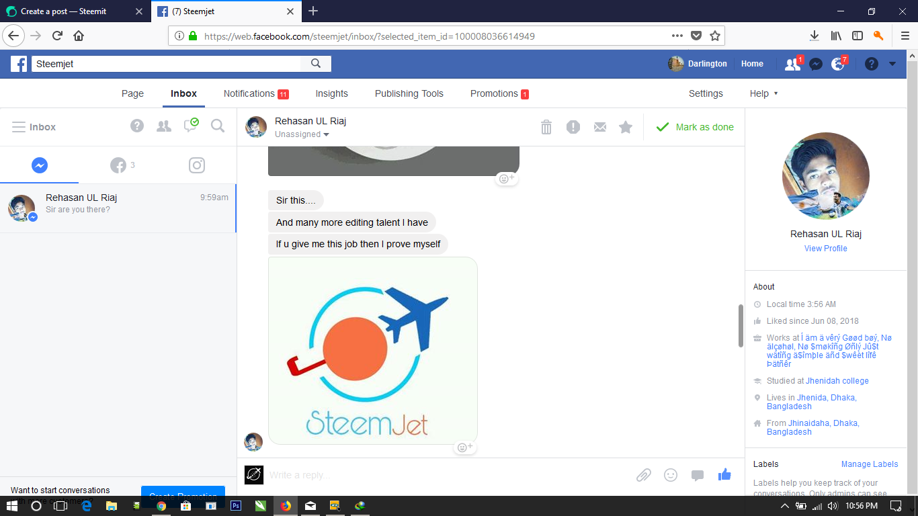The image size is (918, 516).
Task: React to the SteemJet logo image
Action: (466, 447)
